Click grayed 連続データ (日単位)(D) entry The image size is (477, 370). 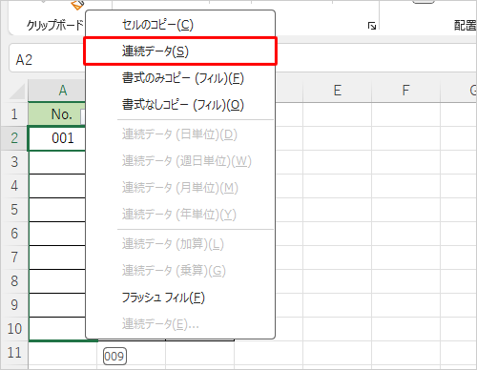pos(180,134)
